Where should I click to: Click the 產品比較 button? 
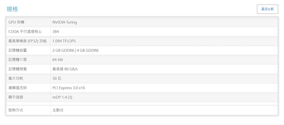point(268,9)
